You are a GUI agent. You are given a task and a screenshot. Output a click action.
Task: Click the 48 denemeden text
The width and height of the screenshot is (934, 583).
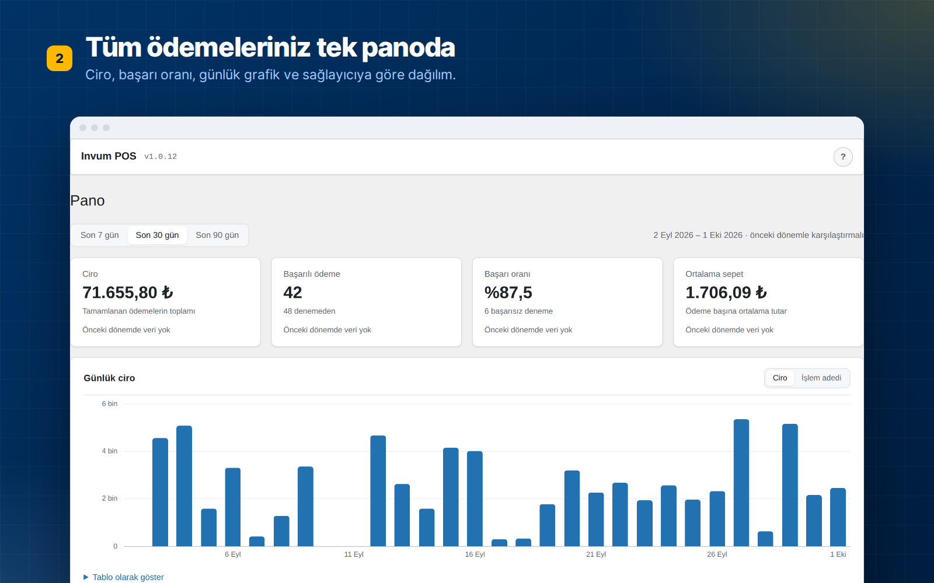pyautogui.click(x=309, y=311)
